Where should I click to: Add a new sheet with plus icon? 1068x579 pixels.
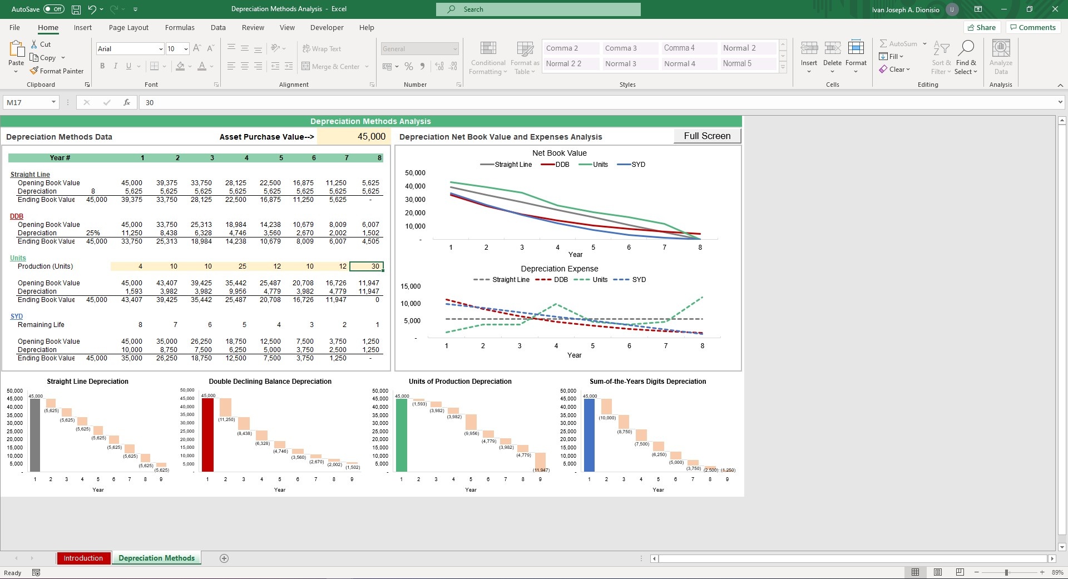coord(224,558)
